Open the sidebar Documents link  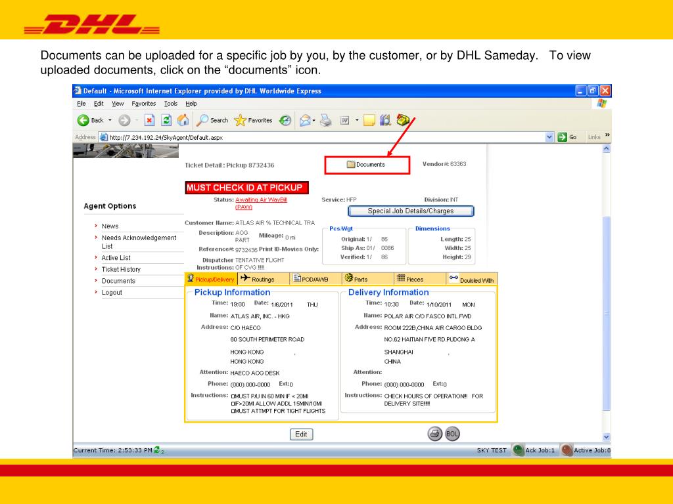point(118,281)
